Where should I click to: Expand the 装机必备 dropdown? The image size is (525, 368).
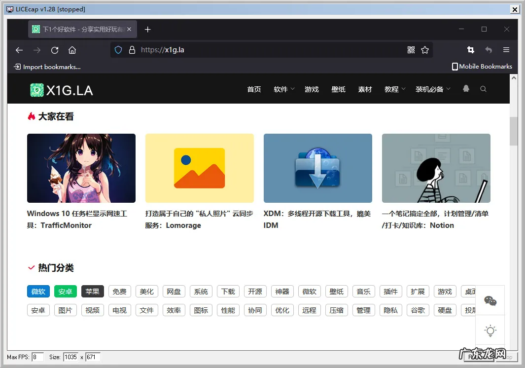[432, 89]
